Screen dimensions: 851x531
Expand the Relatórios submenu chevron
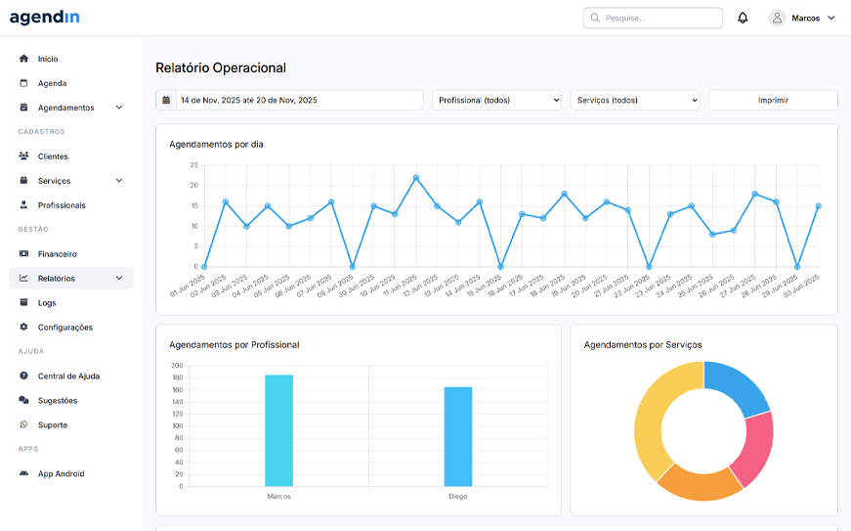(x=119, y=279)
